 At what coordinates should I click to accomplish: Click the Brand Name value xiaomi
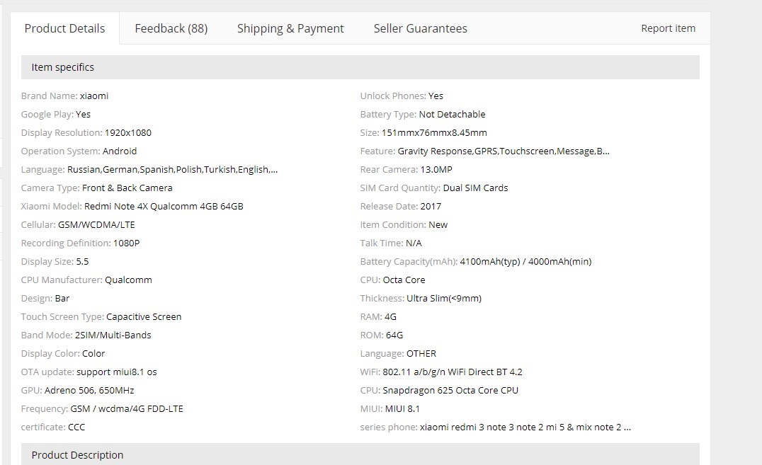[x=94, y=96]
